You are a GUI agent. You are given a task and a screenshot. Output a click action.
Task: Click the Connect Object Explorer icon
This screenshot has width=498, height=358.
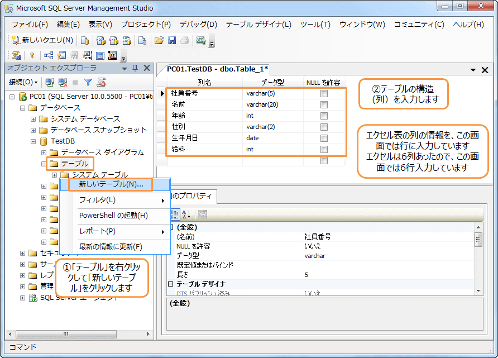(x=50, y=83)
